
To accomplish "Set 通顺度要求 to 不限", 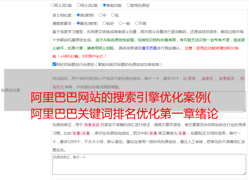I will [x=137, y=23].
